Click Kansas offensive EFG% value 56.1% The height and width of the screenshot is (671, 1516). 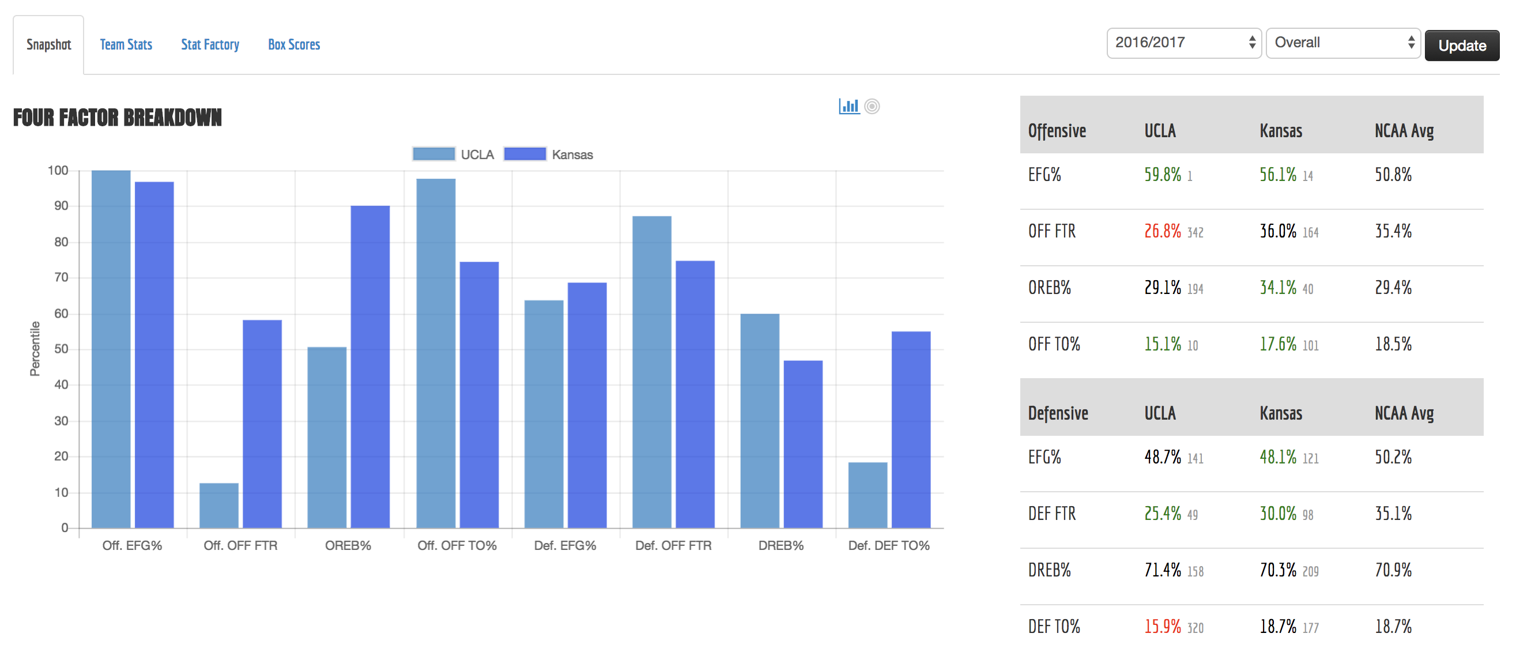click(x=1278, y=175)
